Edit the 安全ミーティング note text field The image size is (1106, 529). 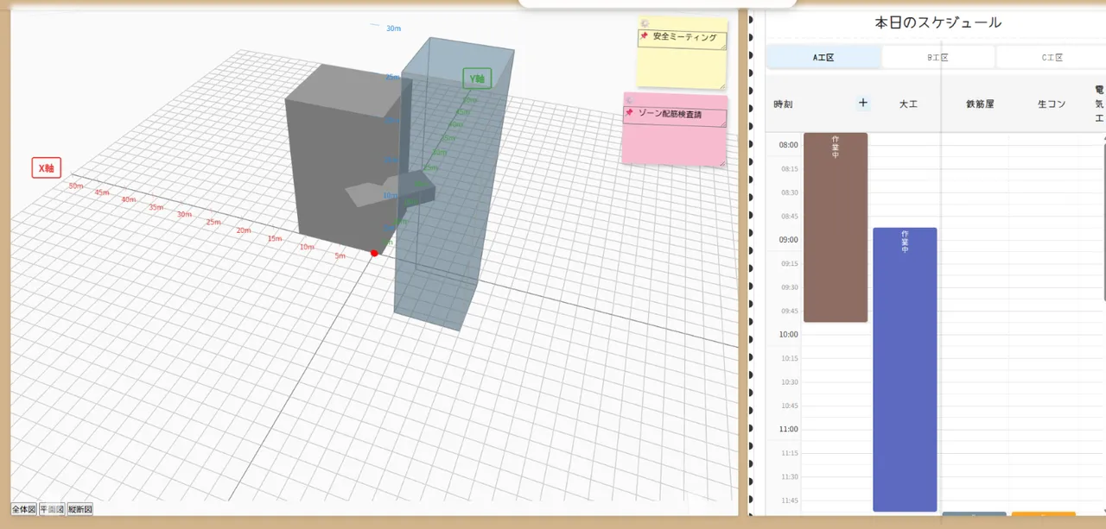point(682,40)
